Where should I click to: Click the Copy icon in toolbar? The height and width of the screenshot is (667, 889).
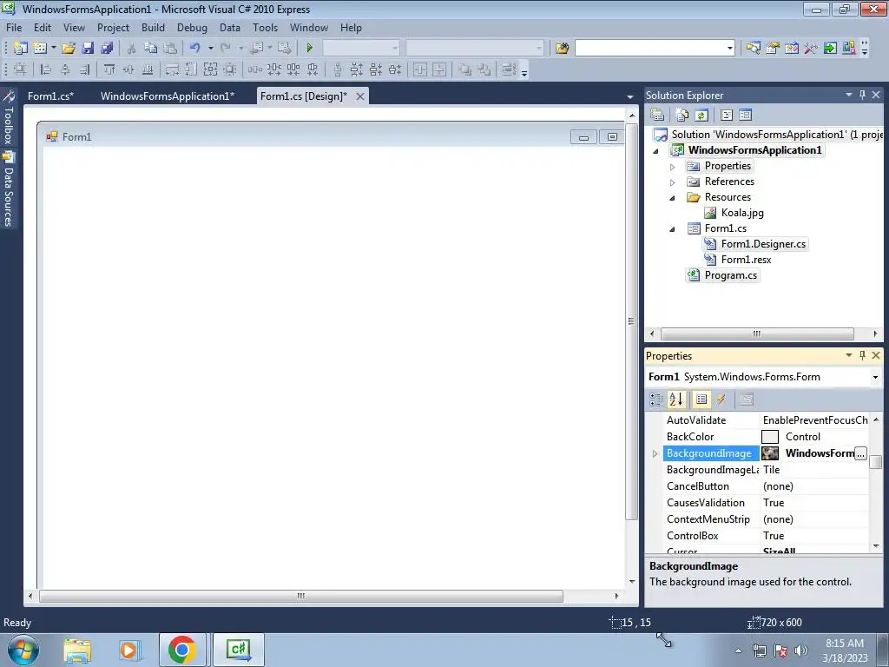(x=150, y=49)
